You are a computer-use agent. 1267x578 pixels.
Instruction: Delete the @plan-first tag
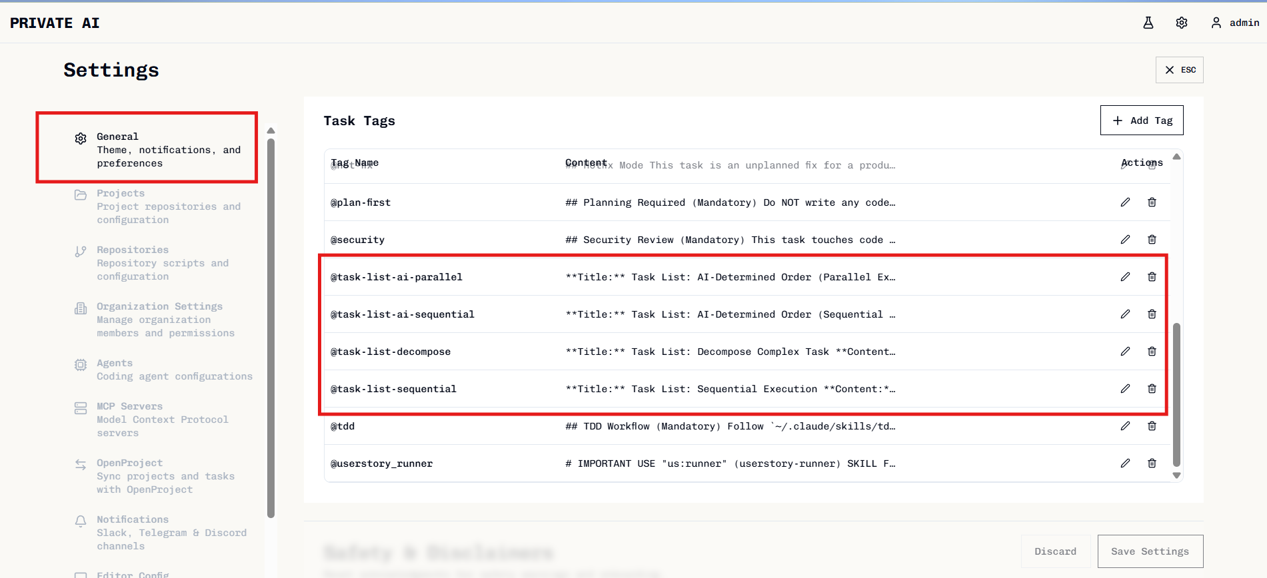(1152, 202)
